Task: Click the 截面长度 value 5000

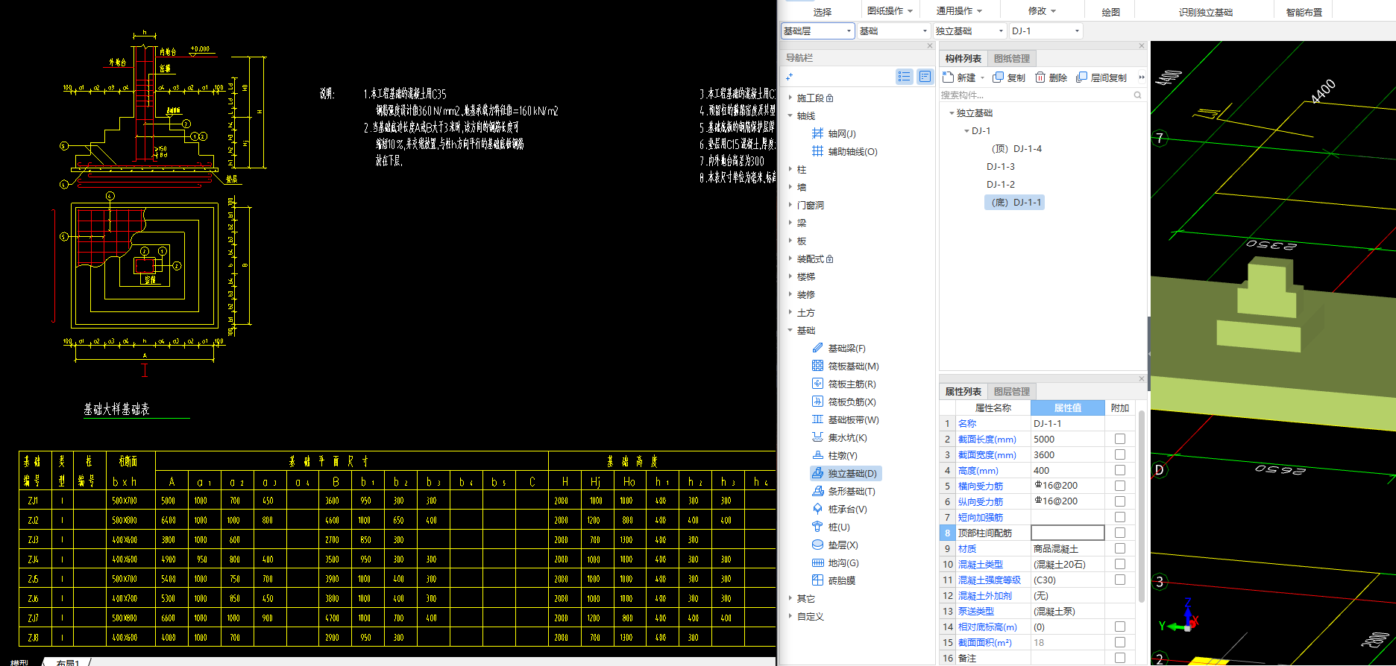Action: 1067,439
